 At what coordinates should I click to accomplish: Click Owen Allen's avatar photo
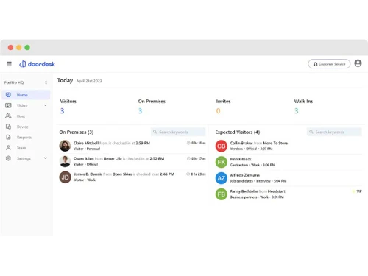pos(65,161)
